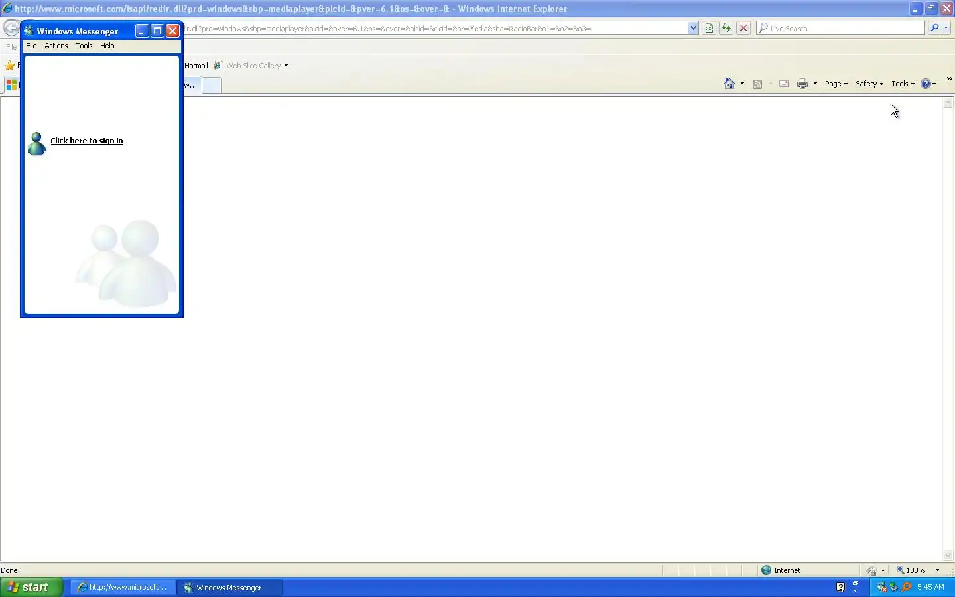Open a new blank tab
The image size is (955, 597).
click(x=212, y=85)
